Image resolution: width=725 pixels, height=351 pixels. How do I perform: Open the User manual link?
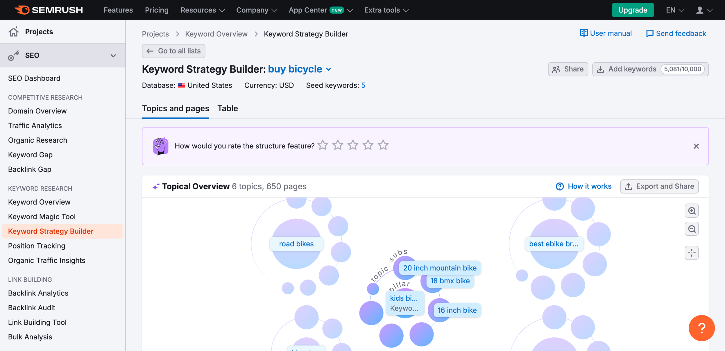point(606,33)
